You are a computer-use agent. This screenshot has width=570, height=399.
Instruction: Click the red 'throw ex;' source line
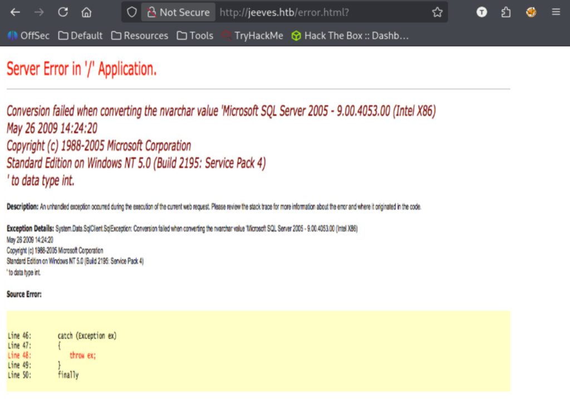click(x=82, y=356)
